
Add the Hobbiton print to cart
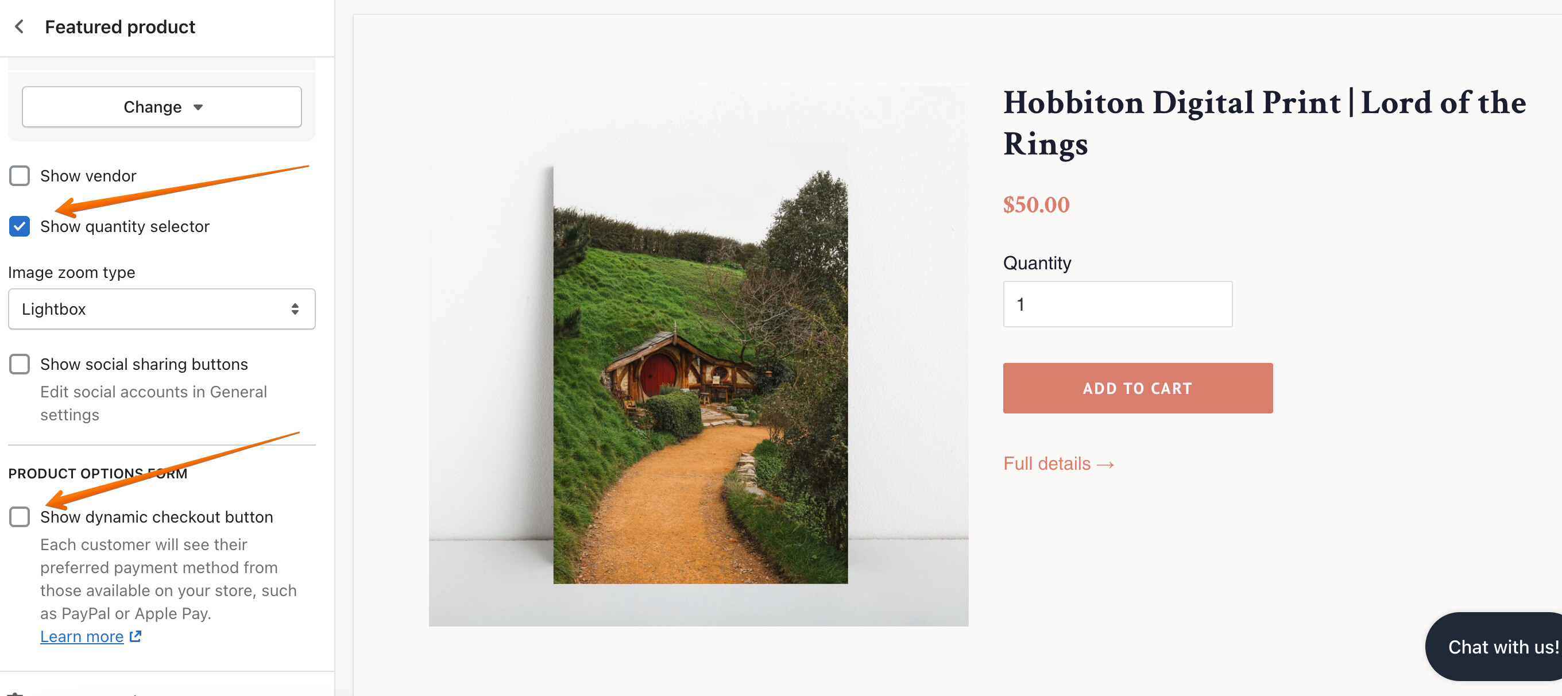coord(1138,389)
